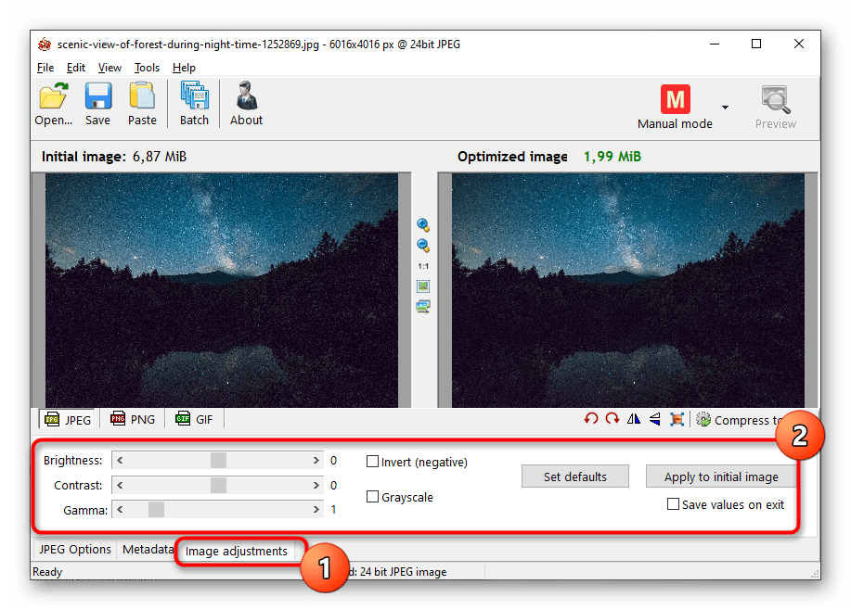Increase Contrast with right arrow
The image size is (851, 610).
[x=316, y=485]
